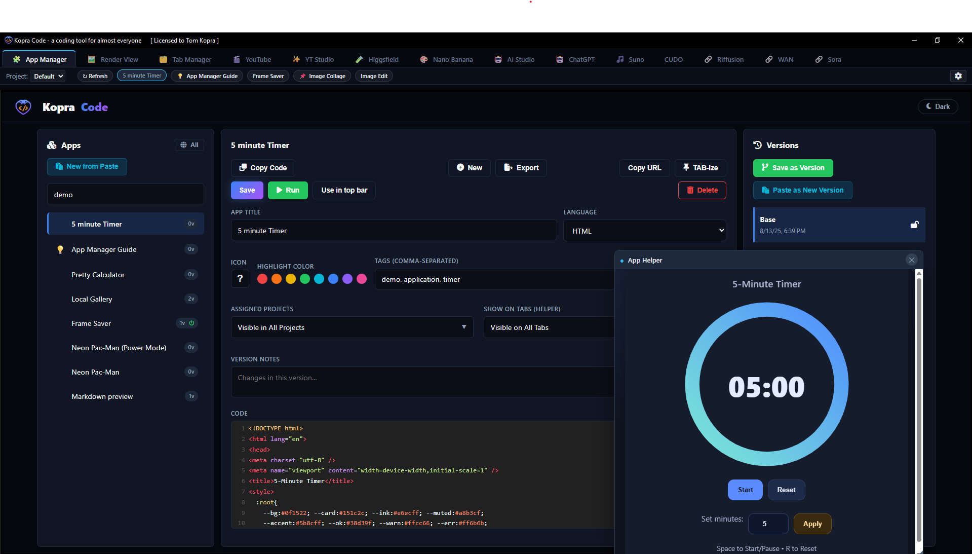Switch to the Render View tab

tap(113, 59)
